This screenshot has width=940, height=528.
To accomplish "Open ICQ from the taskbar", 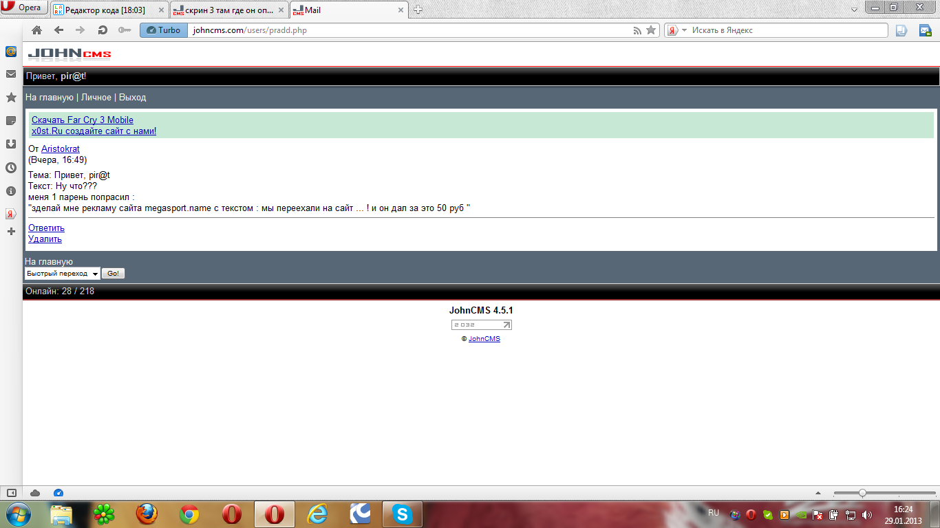I will click(x=105, y=514).
